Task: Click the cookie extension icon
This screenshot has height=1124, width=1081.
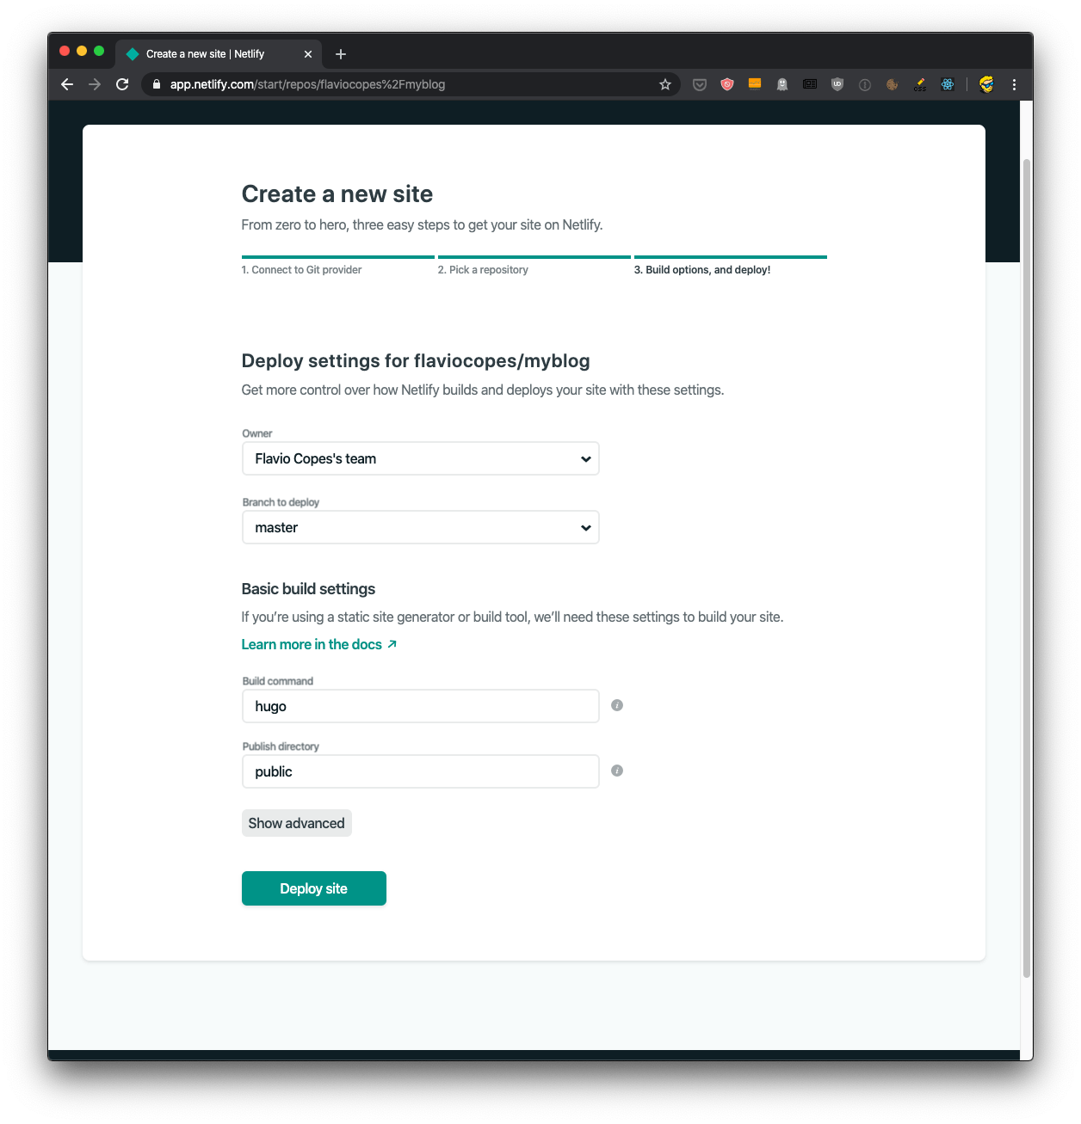Action: [x=893, y=84]
